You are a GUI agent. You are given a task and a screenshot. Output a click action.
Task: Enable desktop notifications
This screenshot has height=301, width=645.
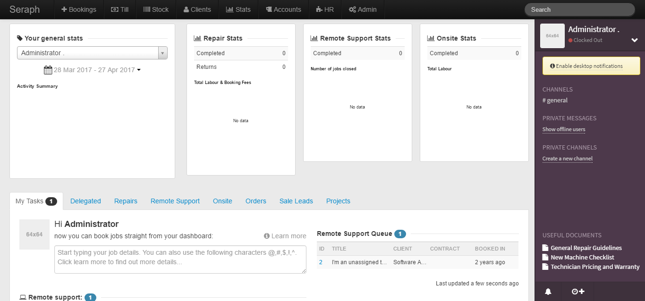tap(591, 66)
